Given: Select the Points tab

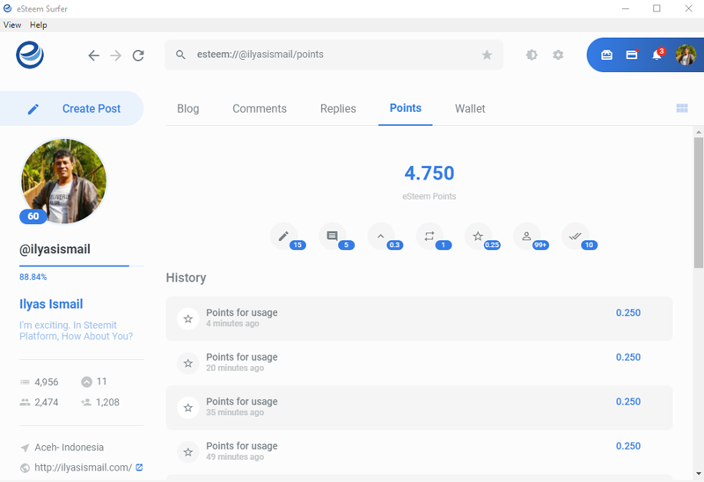Looking at the screenshot, I should pos(406,108).
